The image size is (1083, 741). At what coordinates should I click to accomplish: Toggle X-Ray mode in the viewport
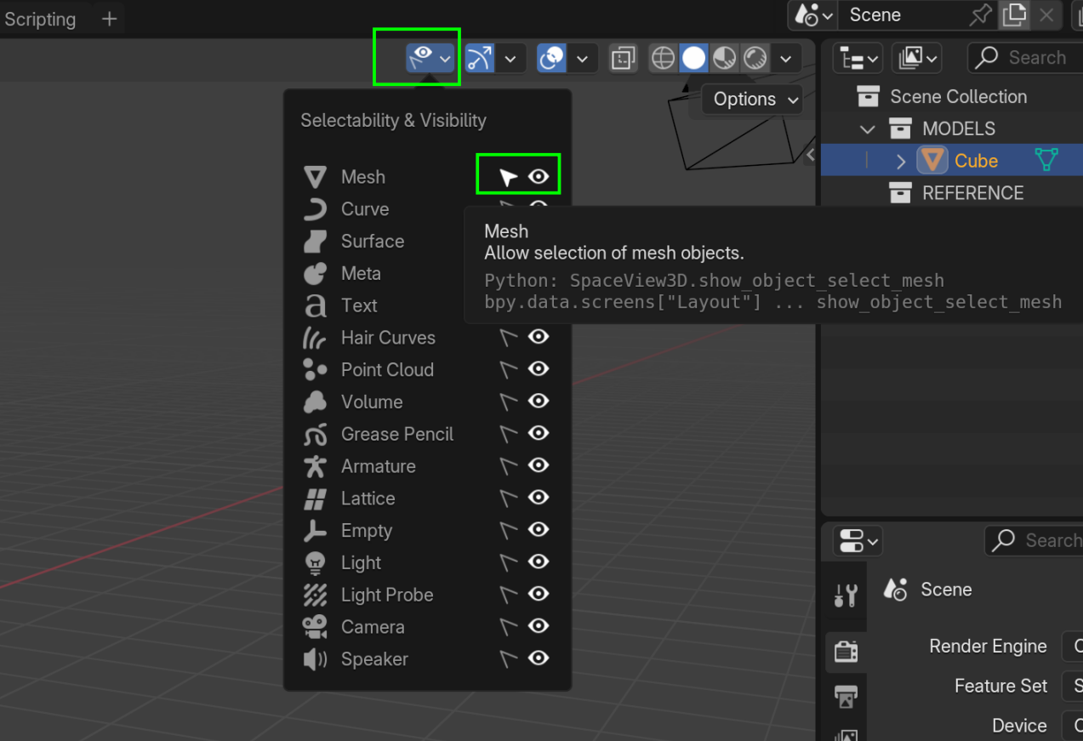[x=623, y=58]
